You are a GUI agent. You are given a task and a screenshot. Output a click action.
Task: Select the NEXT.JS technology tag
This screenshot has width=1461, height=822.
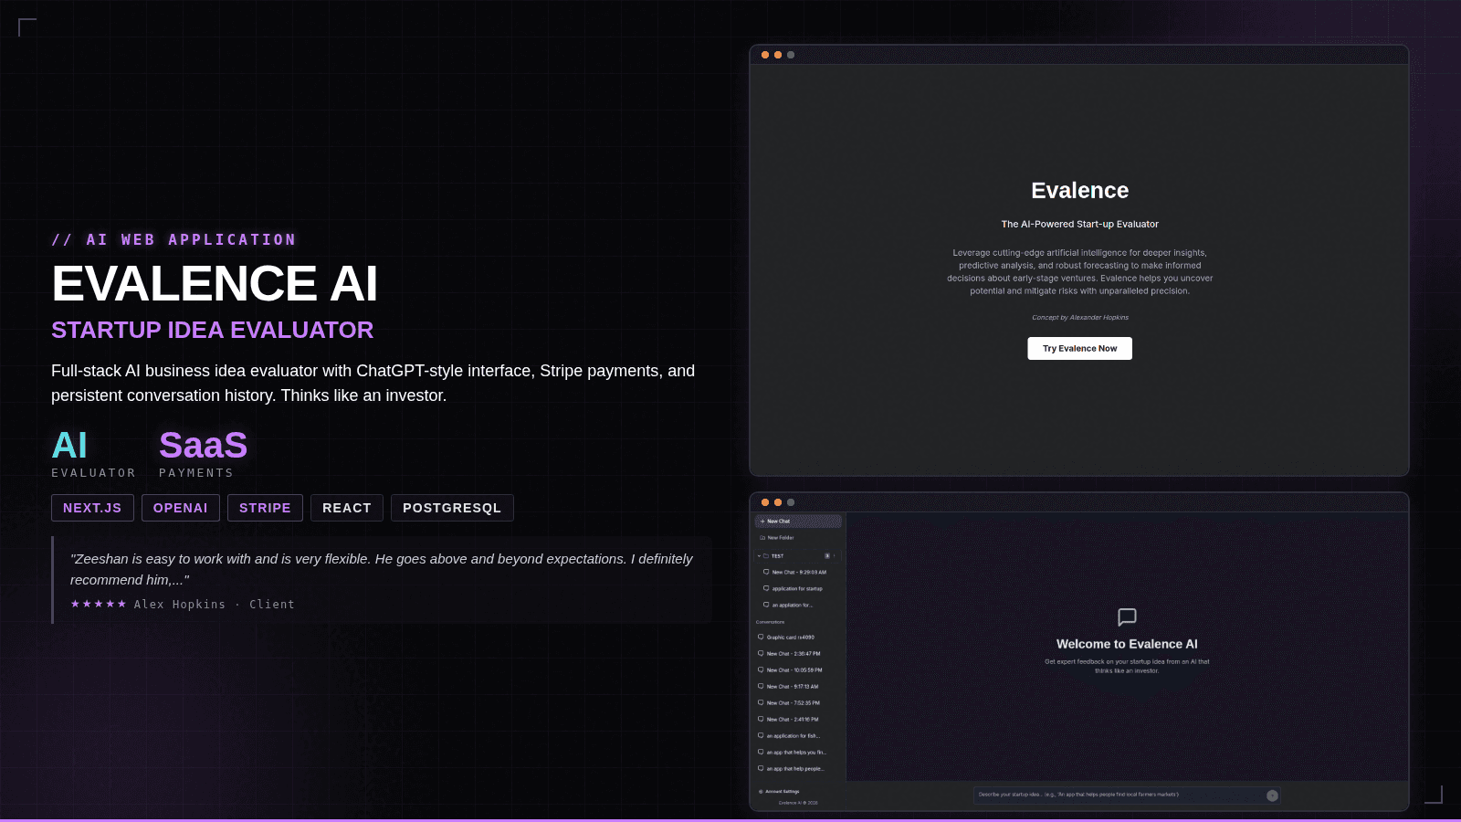coord(92,508)
